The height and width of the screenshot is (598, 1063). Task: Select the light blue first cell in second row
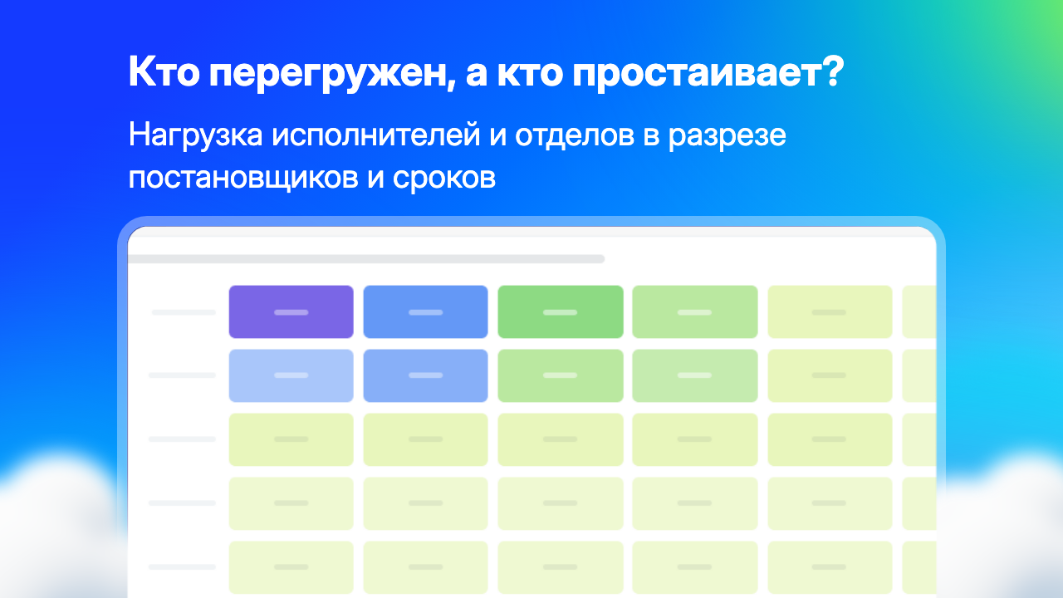point(291,375)
